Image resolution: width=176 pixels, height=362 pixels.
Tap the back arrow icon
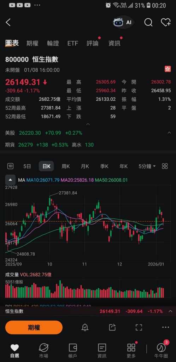click(8, 22)
